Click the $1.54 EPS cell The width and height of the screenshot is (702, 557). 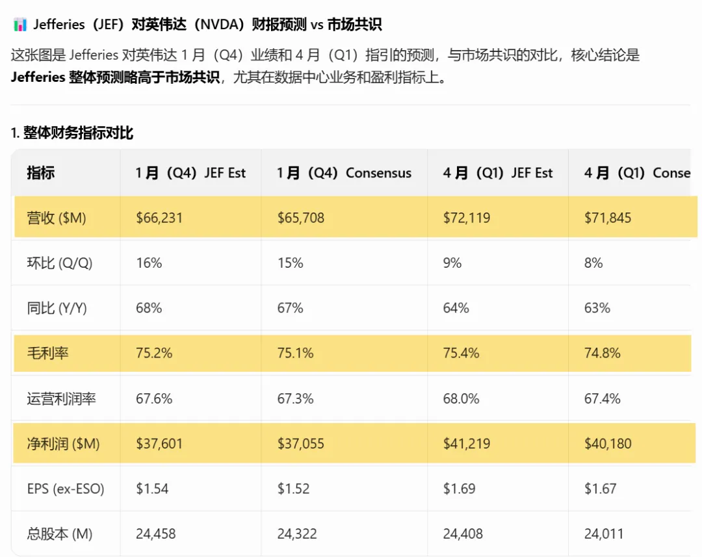tap(152, 489)
